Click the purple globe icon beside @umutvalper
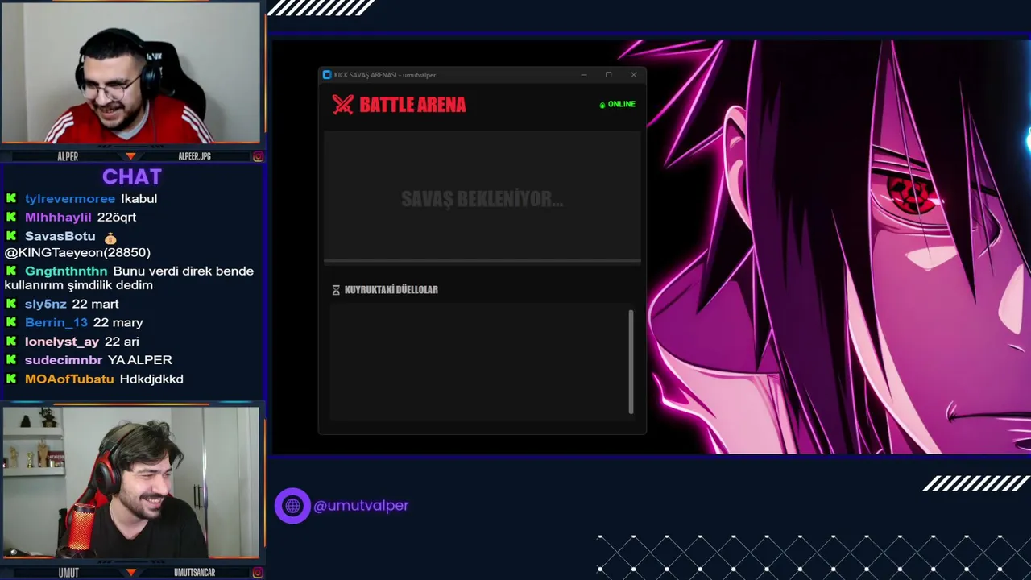This screenshot has width=1031, height=580. 292,506
